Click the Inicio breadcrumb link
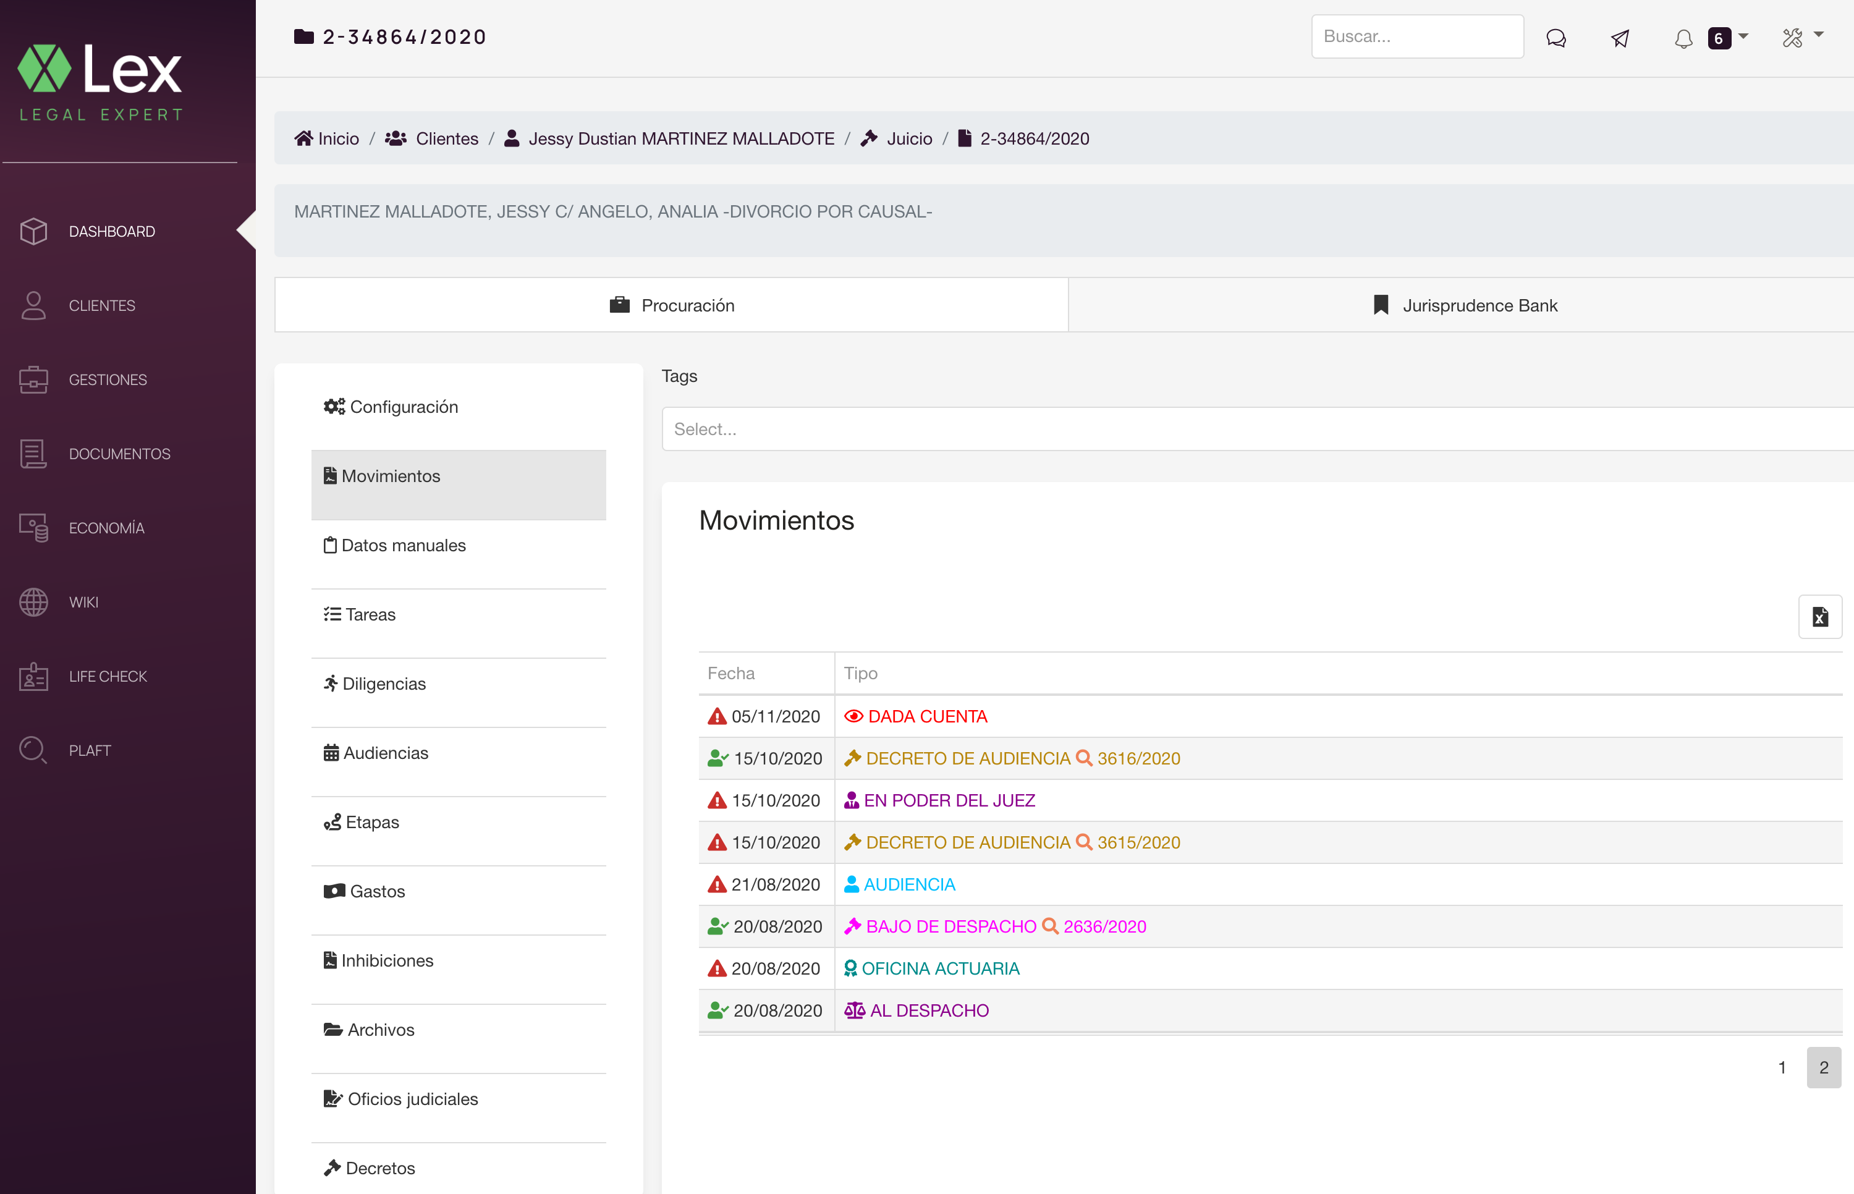 (x=326, y=138)
